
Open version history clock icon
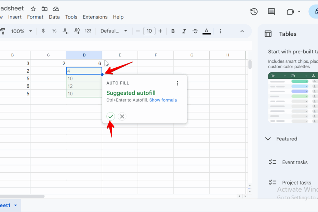point(254,12)
